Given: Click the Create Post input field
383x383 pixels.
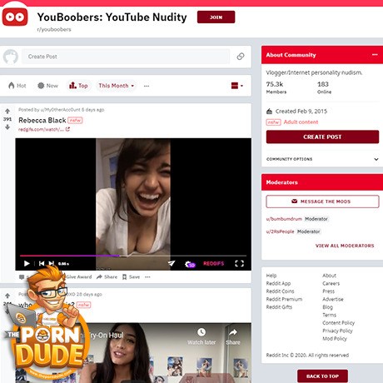Looking at the screenshot, I should (x=126, y=57).
